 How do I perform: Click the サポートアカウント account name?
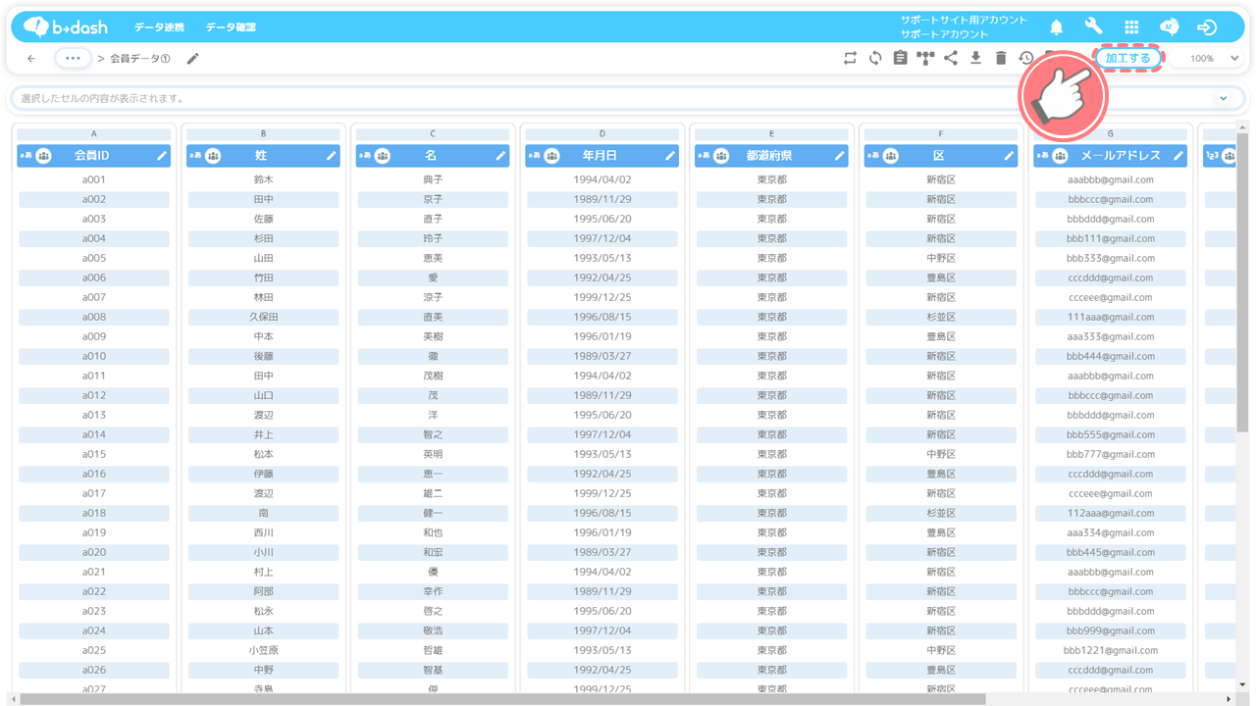point(945,34)
